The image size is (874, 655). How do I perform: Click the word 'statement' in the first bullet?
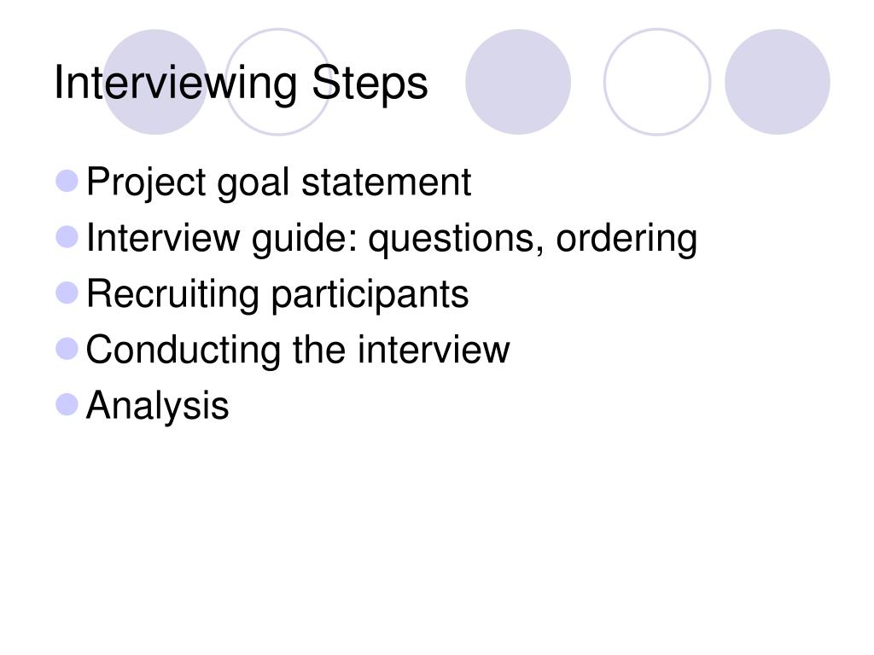pos(387,183)
